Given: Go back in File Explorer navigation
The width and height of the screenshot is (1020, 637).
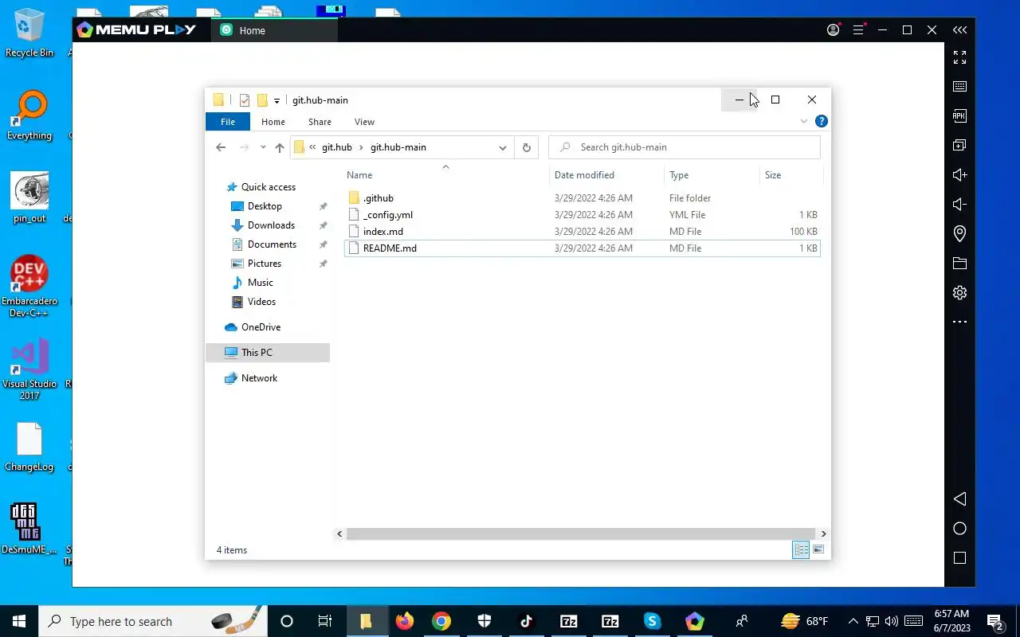Looking at the screenshot, I should pyautogui.click(x=221, y=147).
